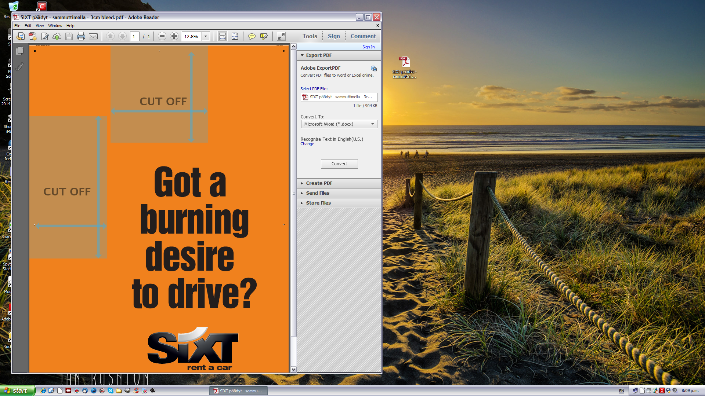Image resolution: width=705 pixels, height=396 pixels.
Task: Click the Sign In link
Action: [368, 47]
